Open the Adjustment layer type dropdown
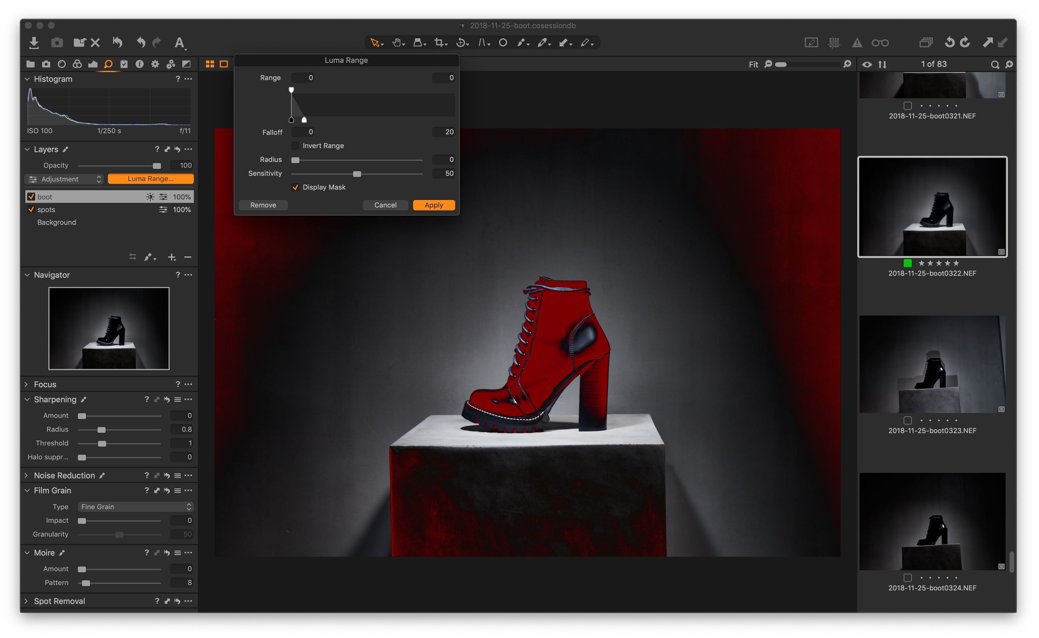 pos(63,179)
